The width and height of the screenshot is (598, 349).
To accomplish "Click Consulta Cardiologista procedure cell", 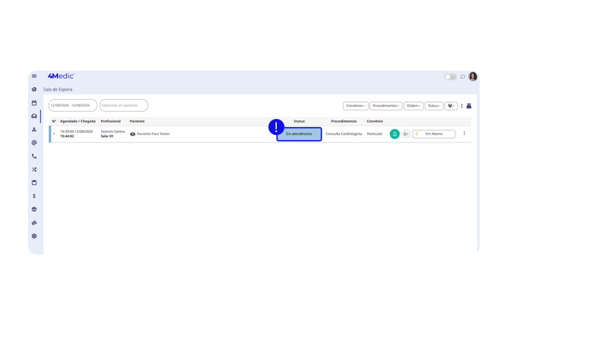I will 343,134.
